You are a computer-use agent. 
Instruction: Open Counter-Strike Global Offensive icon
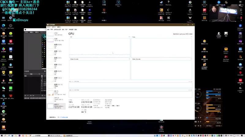[161, 12]
